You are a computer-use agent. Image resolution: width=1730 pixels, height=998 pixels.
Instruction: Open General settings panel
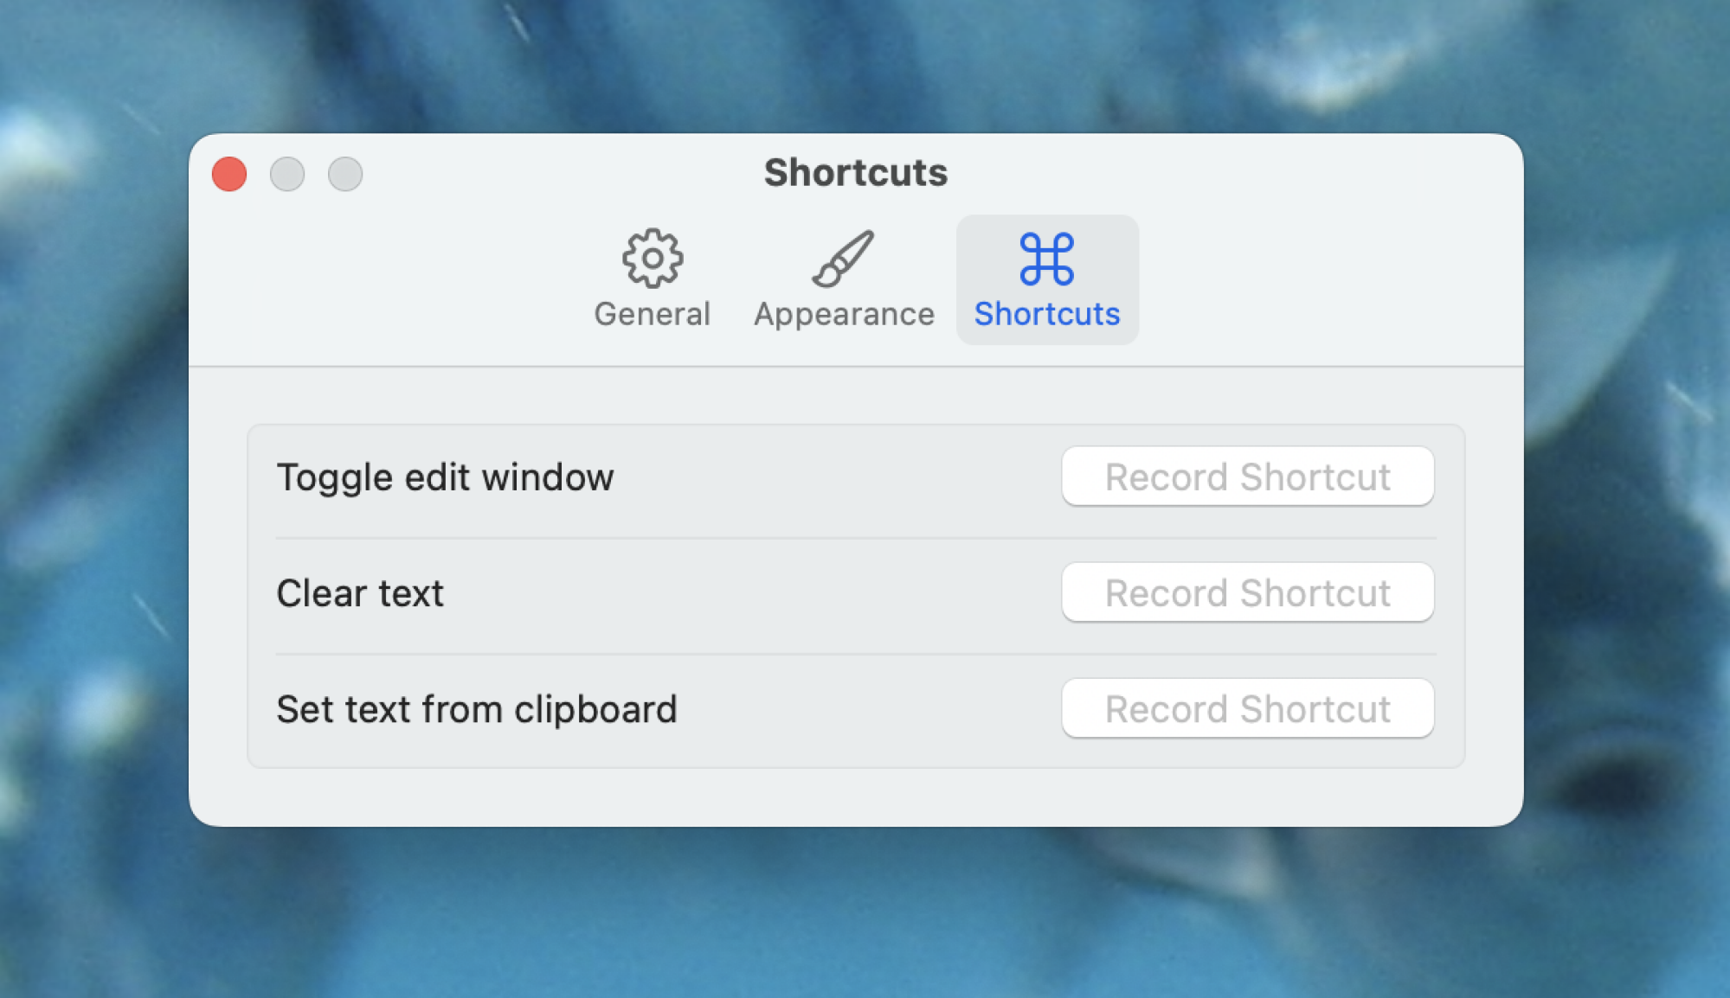point(653,279)
